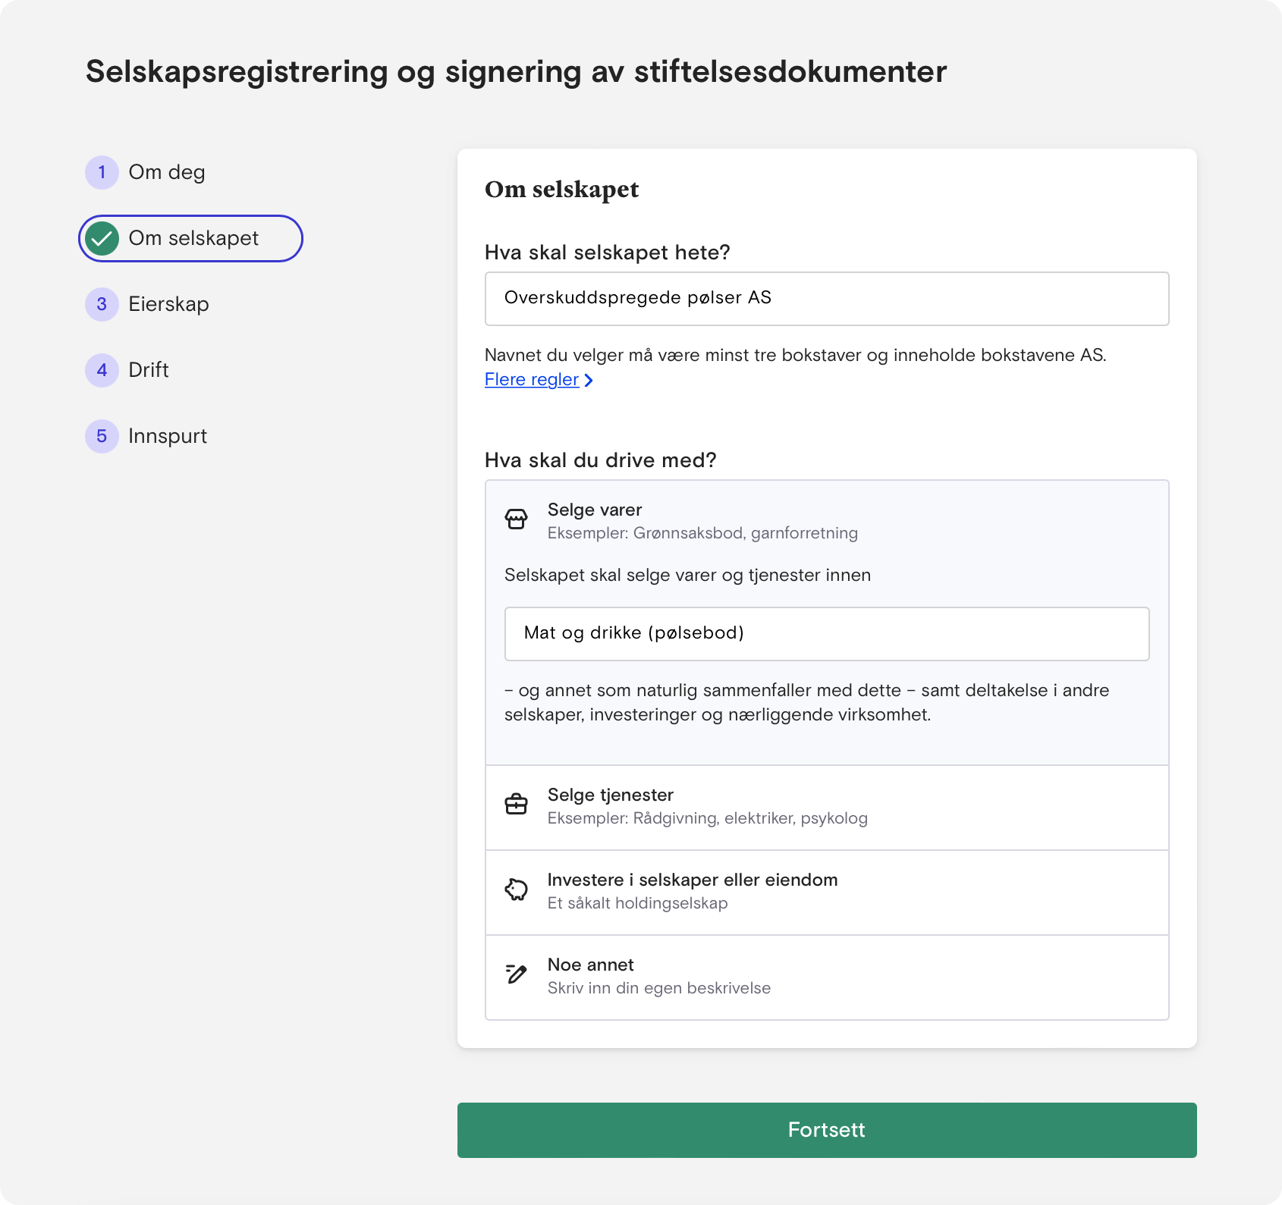
Task: Click the pen icon next to Noe annet
Action: [x=517, y=975]
